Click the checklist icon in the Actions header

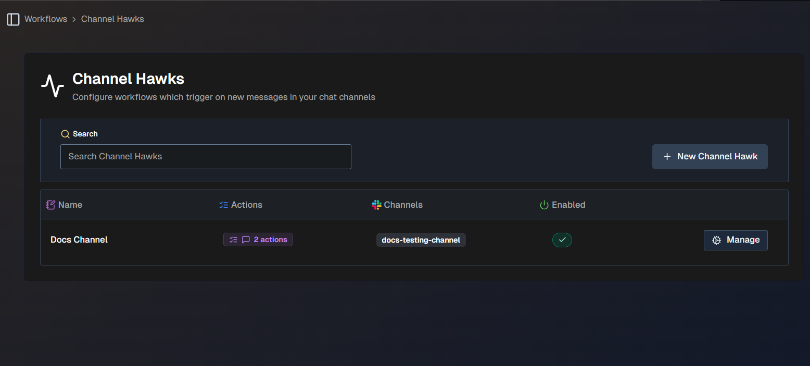point(224,205)
